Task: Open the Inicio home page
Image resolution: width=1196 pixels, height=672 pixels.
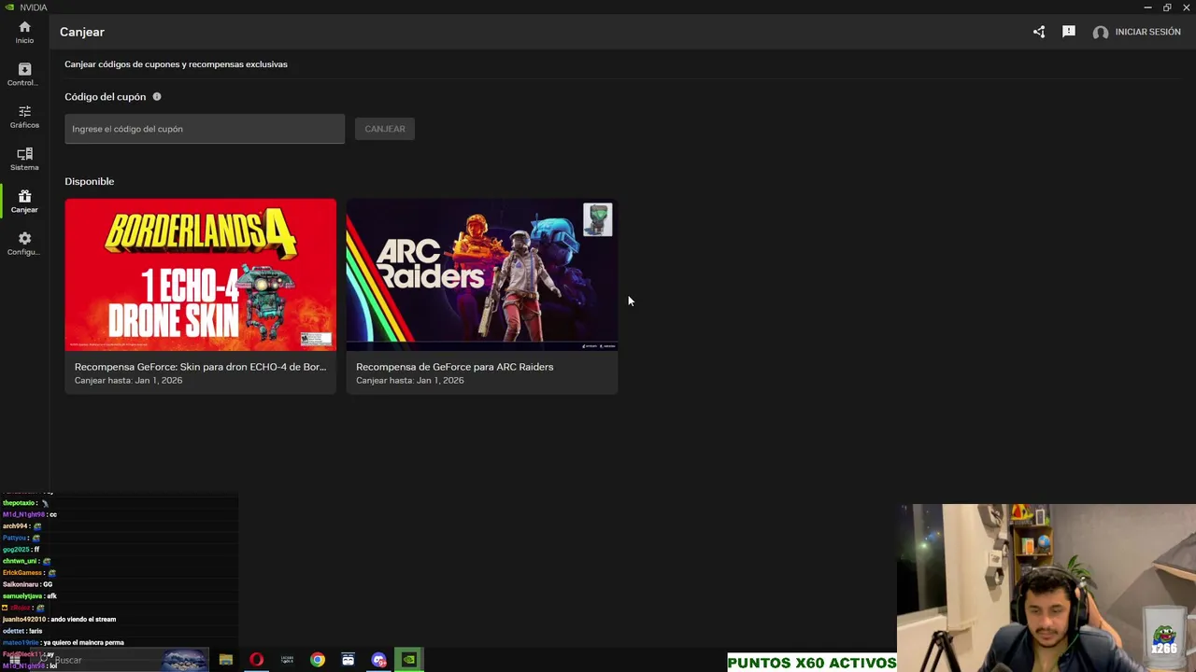Action: tap(24, 33)
